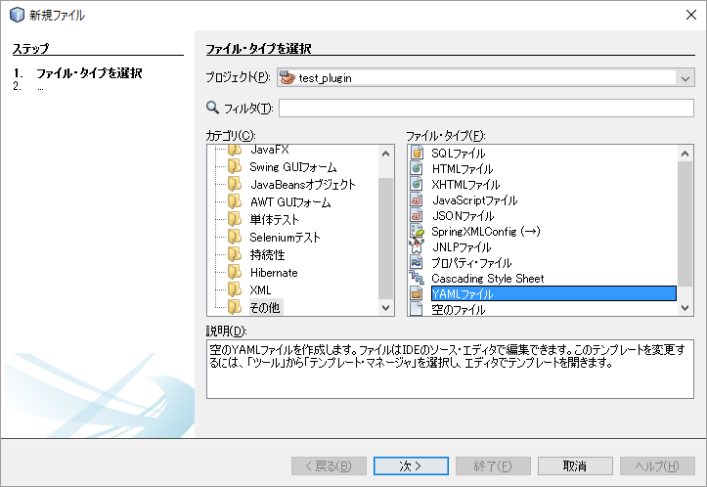This screenshot has width=707, height=487.
Task: Select the Hibernate category
Action: coord(274,273)
